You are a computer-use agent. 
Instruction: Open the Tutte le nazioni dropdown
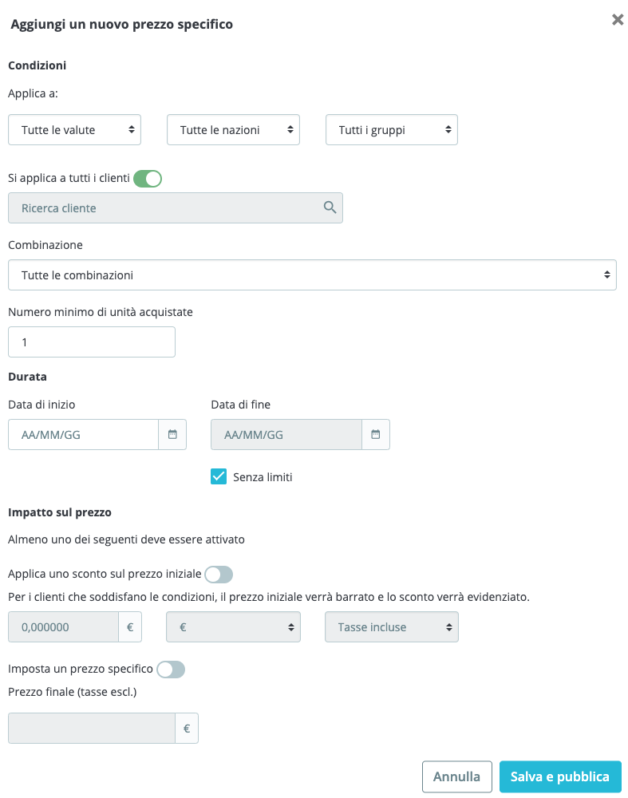[x=233, y=130]
